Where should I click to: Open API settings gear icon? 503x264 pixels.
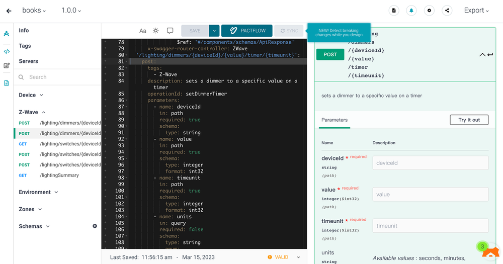coord(429,11)
